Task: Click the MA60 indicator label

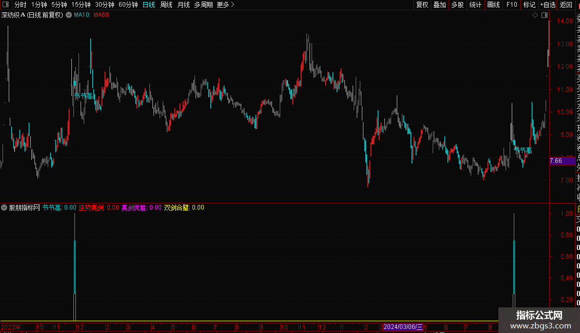Action: 102,15
